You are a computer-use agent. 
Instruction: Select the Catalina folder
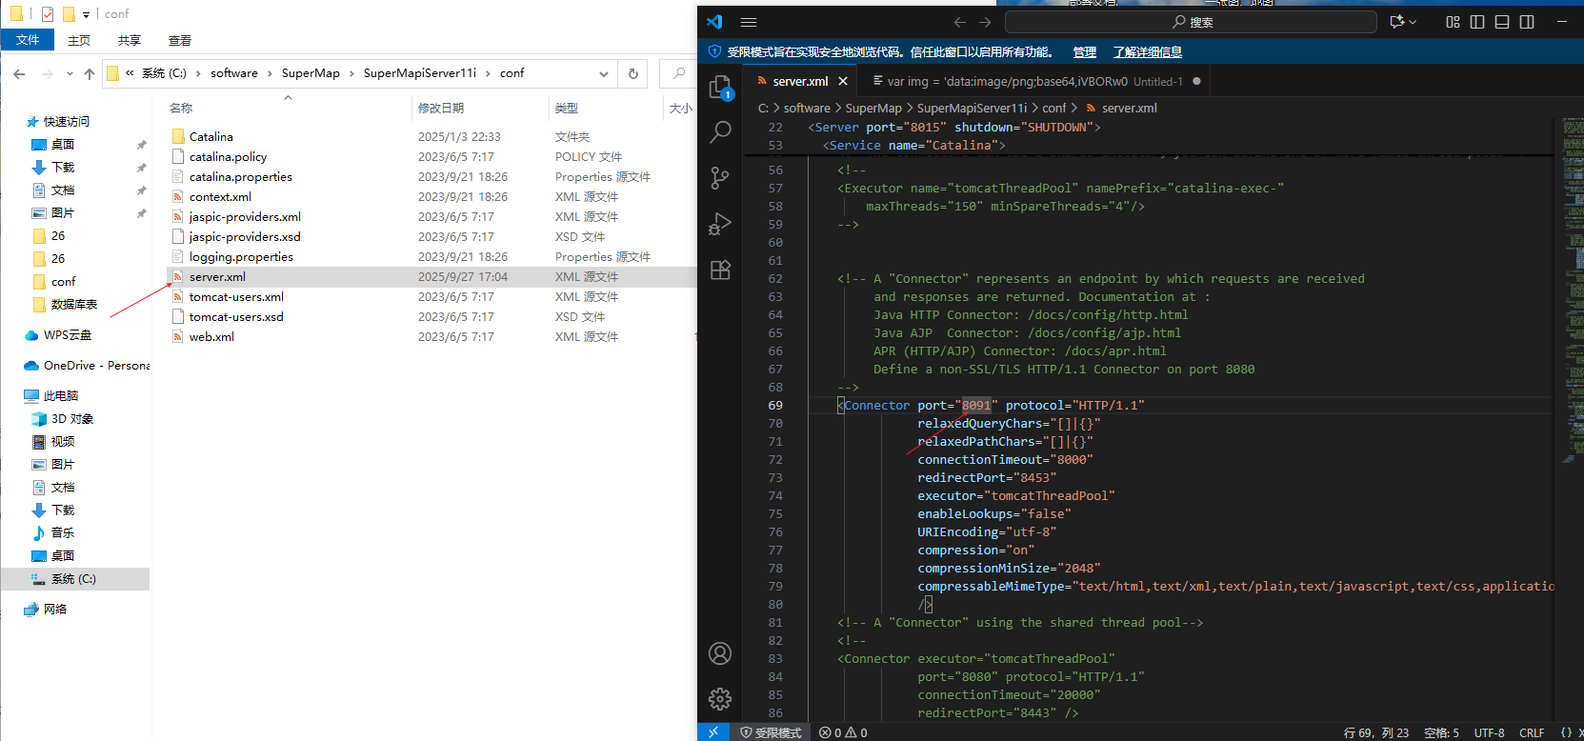pos(211,137)
